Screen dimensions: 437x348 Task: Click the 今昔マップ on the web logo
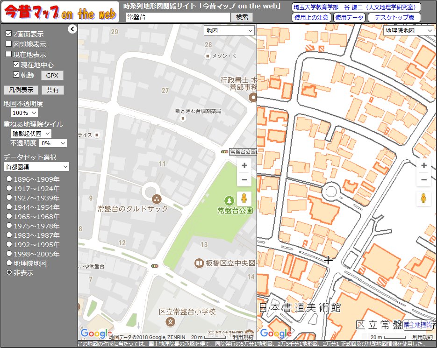tap(60, 12)
